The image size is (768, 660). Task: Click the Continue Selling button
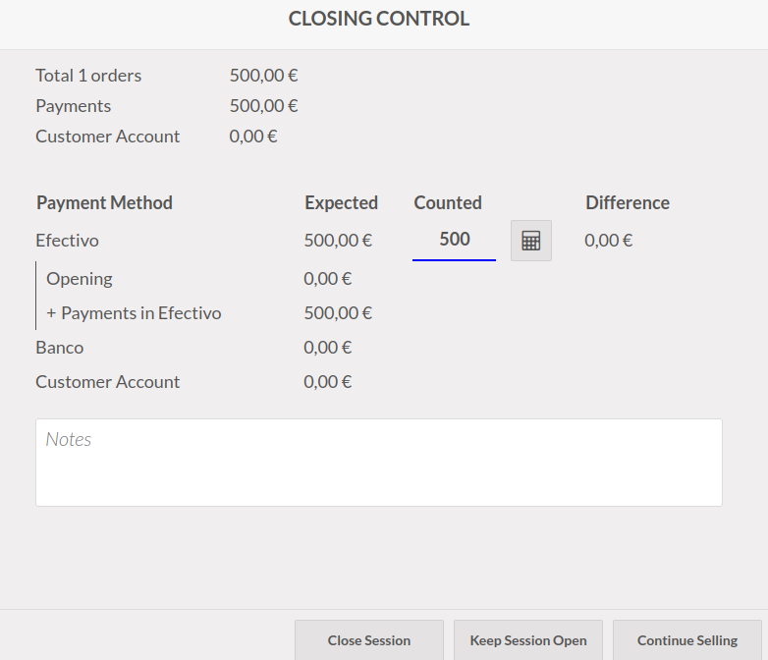pyautogui.click(x=686, y=640)
